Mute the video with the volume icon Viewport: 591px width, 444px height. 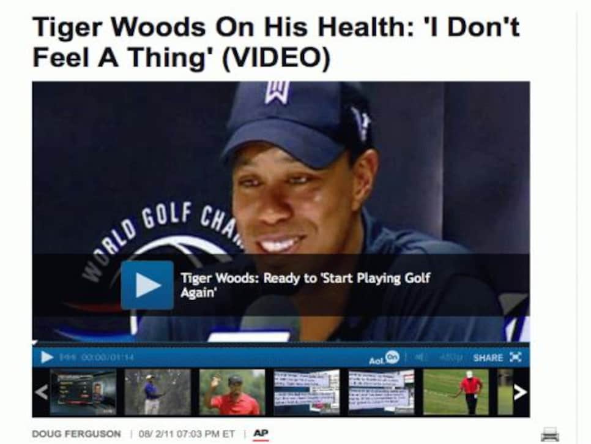pos(418,357)
